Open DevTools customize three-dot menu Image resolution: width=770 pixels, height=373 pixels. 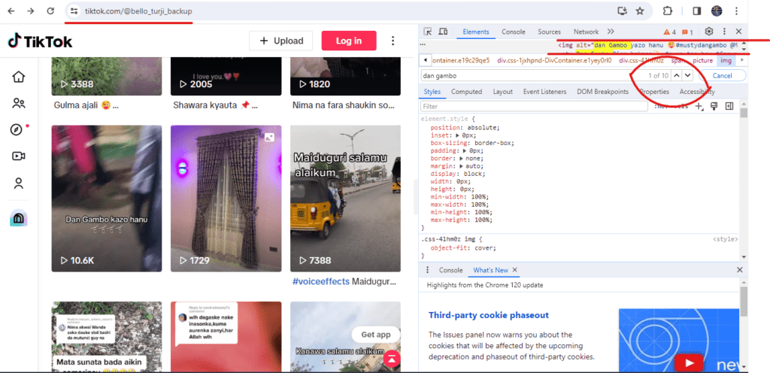[x=724, y=32]
